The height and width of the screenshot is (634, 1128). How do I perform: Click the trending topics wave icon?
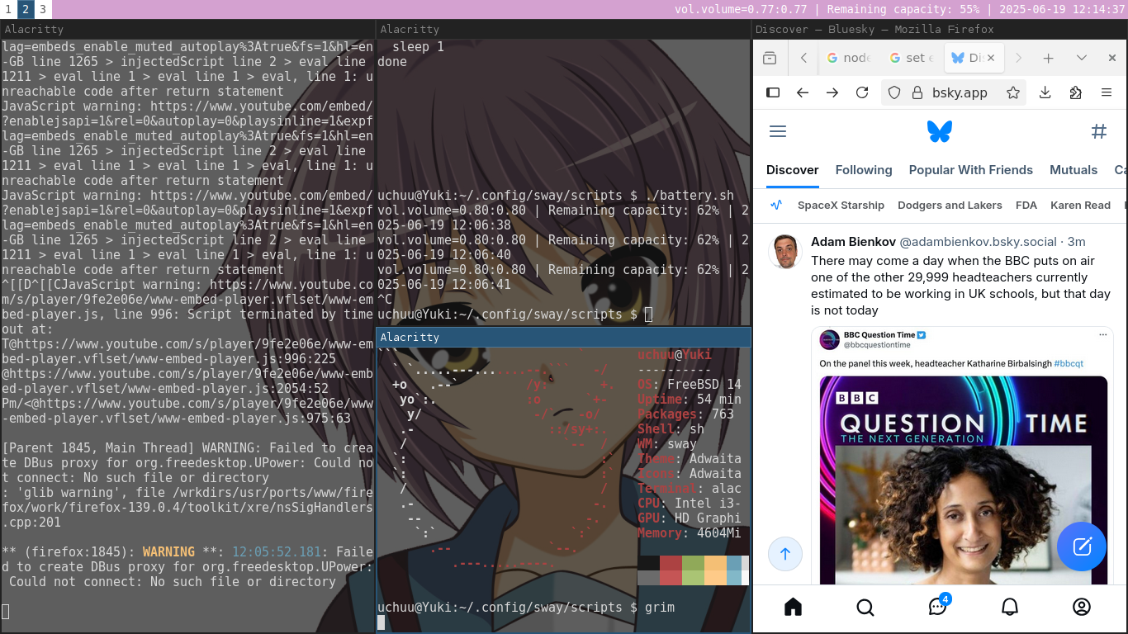pos(776,205)
